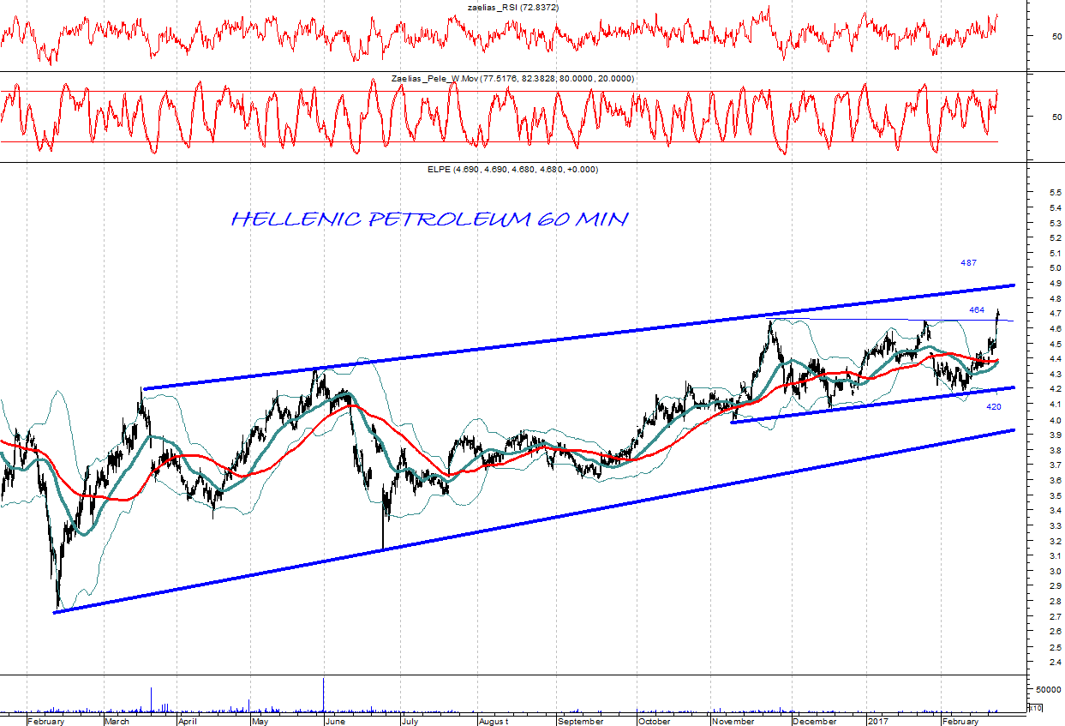The height and width of the screenshot is (726, 1065).
Task: Click the 487 resistance annotation
Action: click(968, 263)
